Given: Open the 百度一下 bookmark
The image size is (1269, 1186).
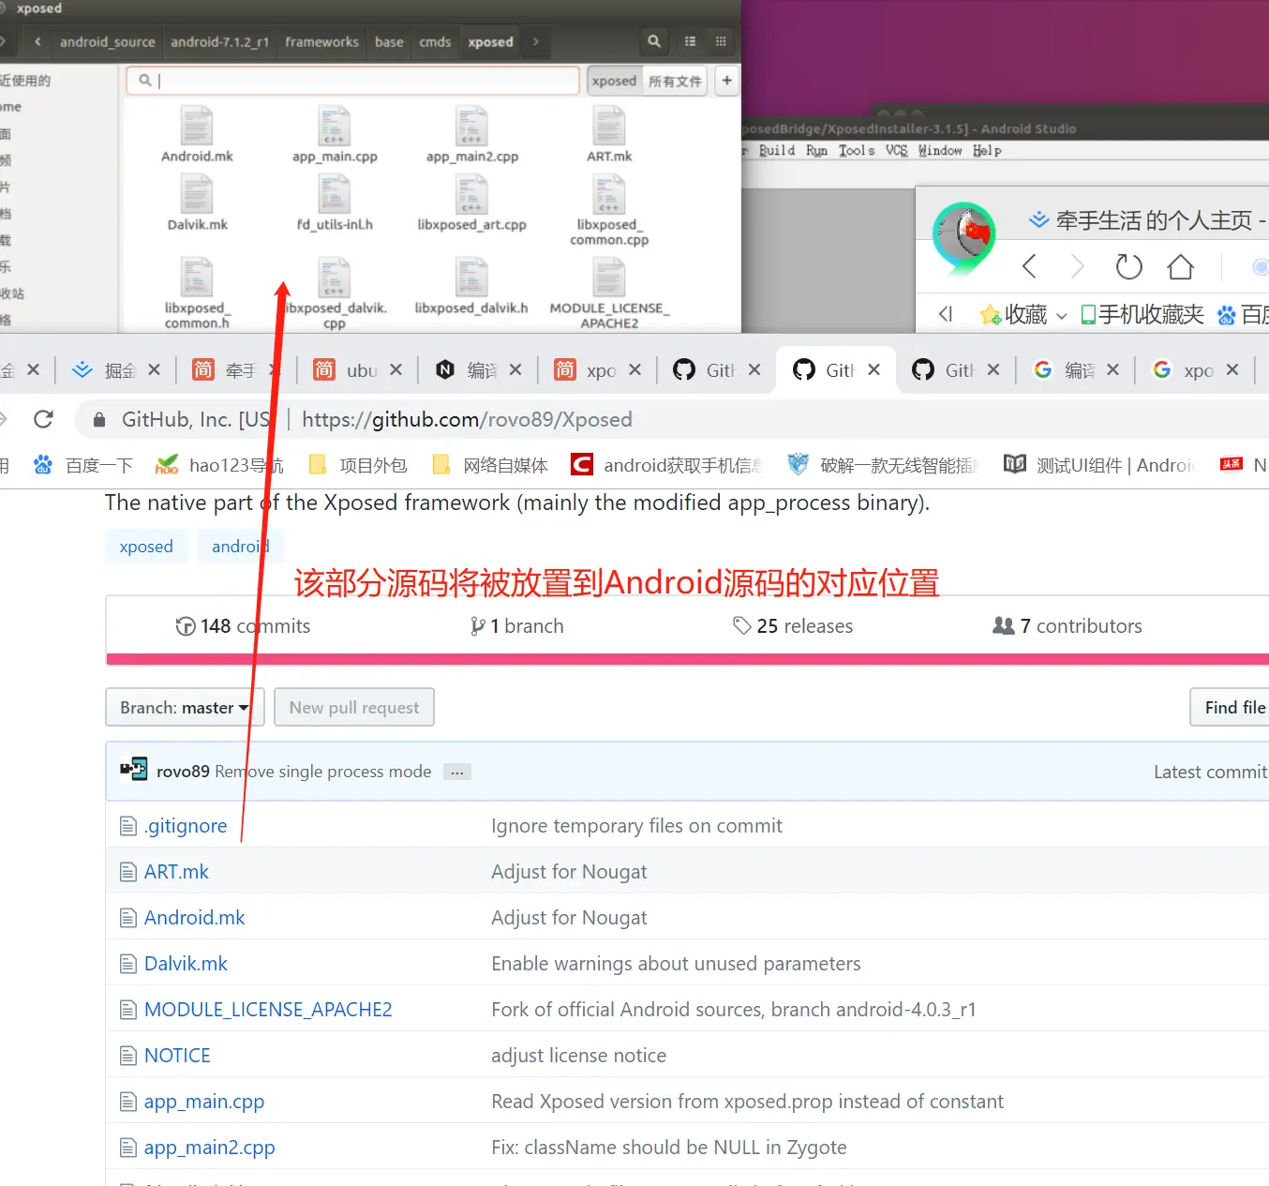Looking at the screenshot, I should pos(83,465).
